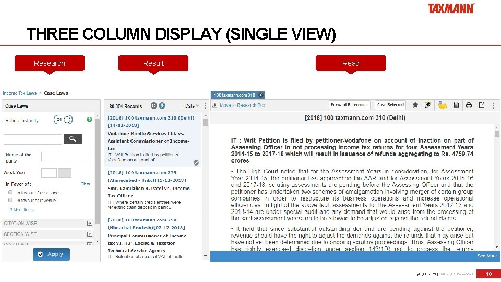
Task: Click Forward Reference button
Action: [x=349, y=105]
